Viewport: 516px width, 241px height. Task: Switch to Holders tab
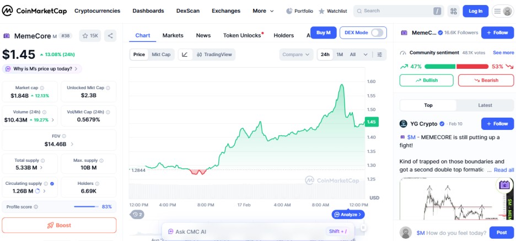284,35
